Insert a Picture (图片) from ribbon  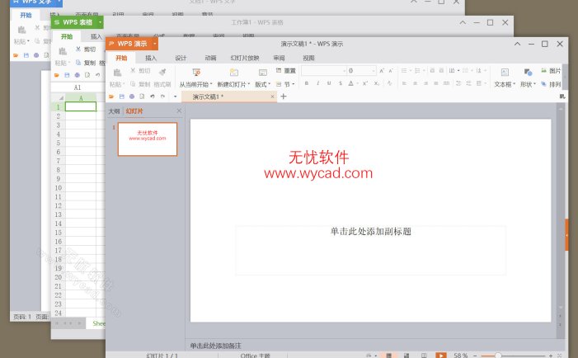pyautogui.click(x=551, y=70)
